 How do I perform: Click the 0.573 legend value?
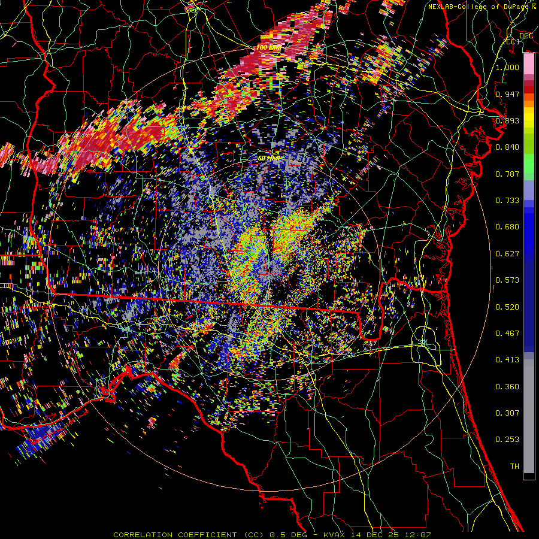507,280
